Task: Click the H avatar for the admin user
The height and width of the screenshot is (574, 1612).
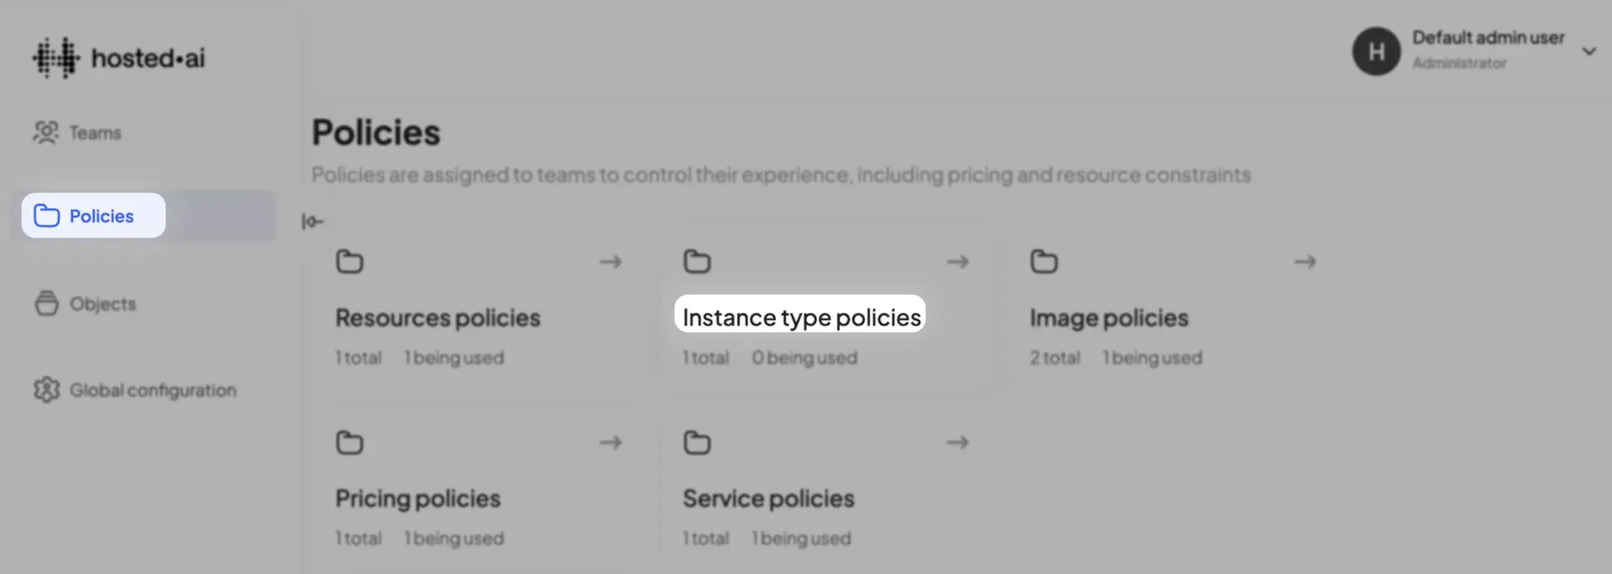Action: click(1376, 51)
